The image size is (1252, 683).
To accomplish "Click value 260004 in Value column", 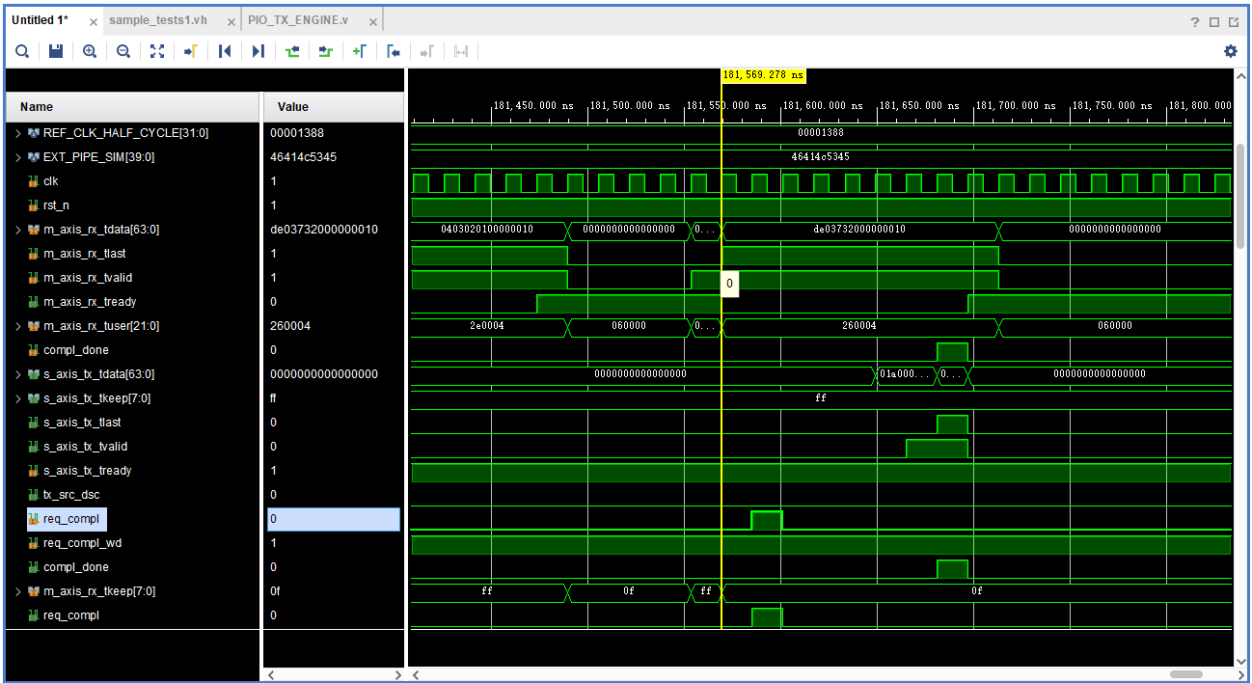I will click(289, 326).
